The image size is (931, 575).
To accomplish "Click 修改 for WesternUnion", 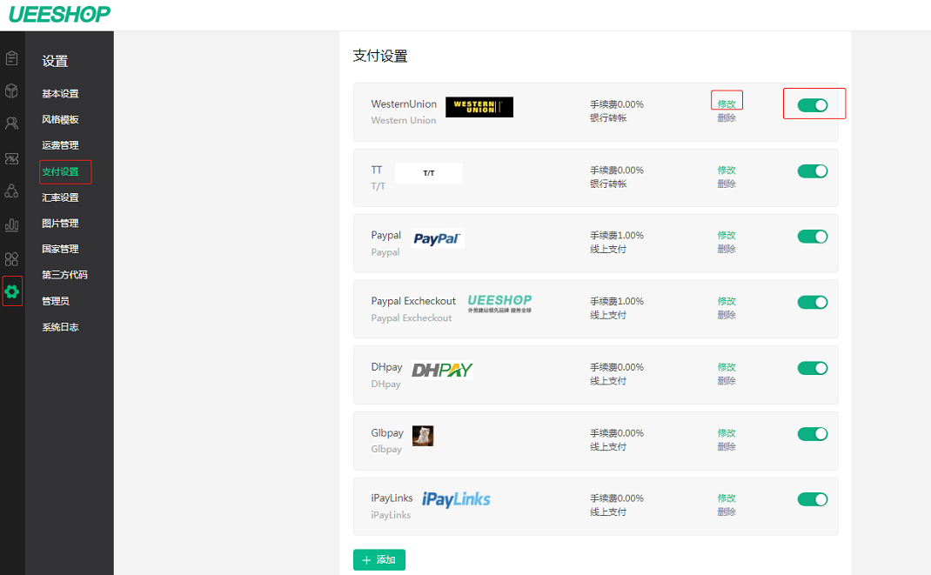I will point(727,104).
